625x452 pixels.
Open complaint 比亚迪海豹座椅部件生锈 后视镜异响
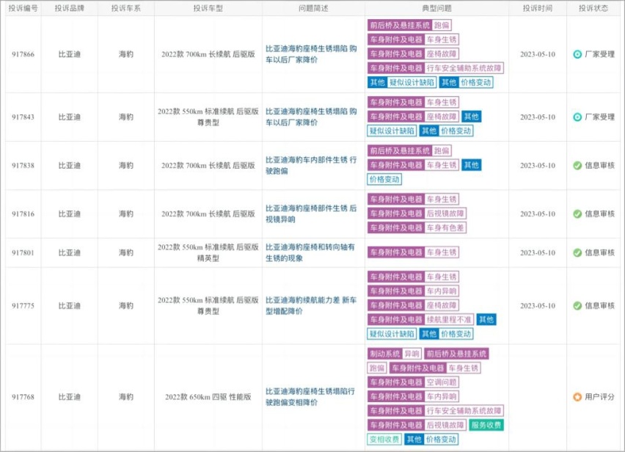[x=311, y=214]
